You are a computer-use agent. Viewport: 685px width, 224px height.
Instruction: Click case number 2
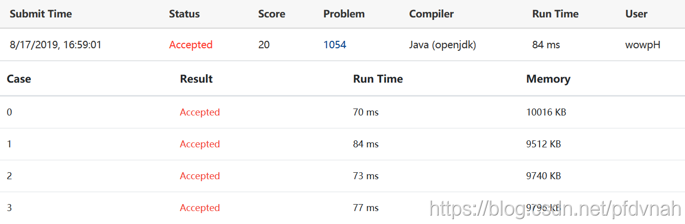pyautogui.click(x=9, y=176)
